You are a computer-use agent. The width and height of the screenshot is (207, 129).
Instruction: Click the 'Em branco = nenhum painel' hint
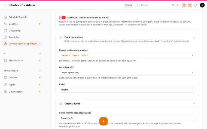tap(98, 61)
